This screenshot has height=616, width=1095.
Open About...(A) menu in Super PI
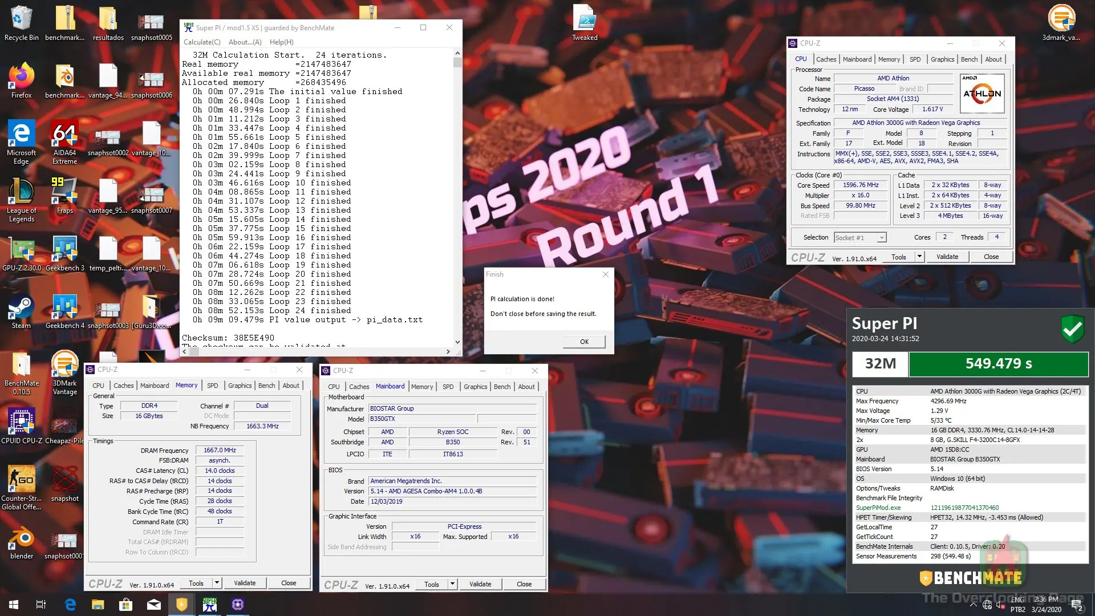click(x=245, y=42)
